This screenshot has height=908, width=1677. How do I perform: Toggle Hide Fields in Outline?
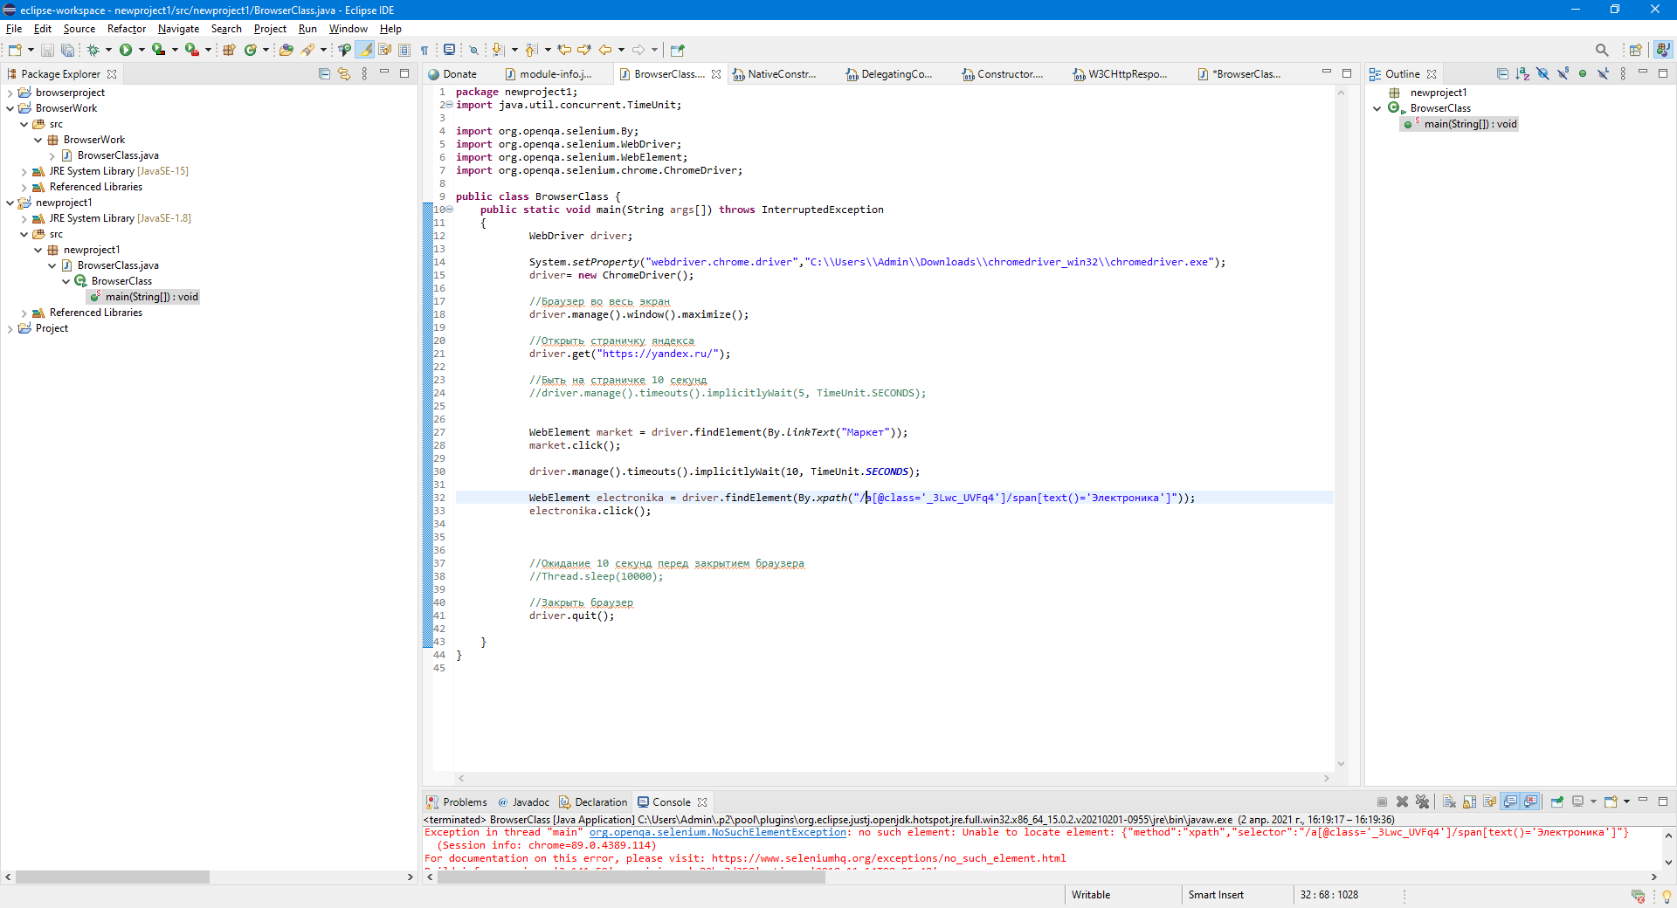tap(1542, 74)
